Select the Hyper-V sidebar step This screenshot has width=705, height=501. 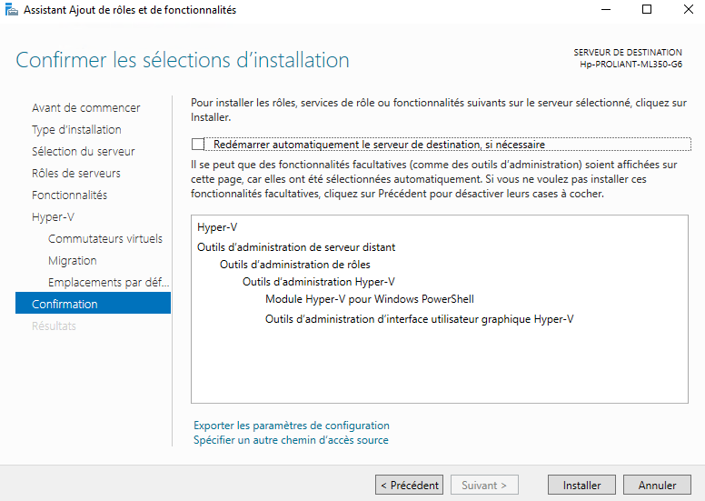(52, 217)
